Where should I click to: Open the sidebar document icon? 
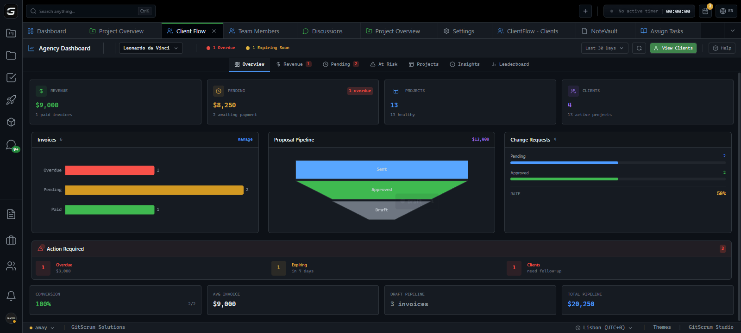click(11, 214)
